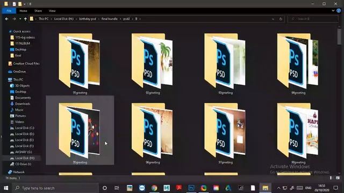The height and width of the screenshot is (193, 344).
Task: Go up one folder level
Action: (x=25, y=19)
